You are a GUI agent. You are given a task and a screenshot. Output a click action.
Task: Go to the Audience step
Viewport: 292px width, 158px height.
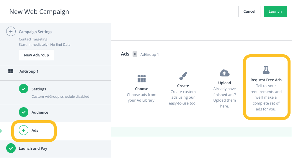(x=40, y=112)
